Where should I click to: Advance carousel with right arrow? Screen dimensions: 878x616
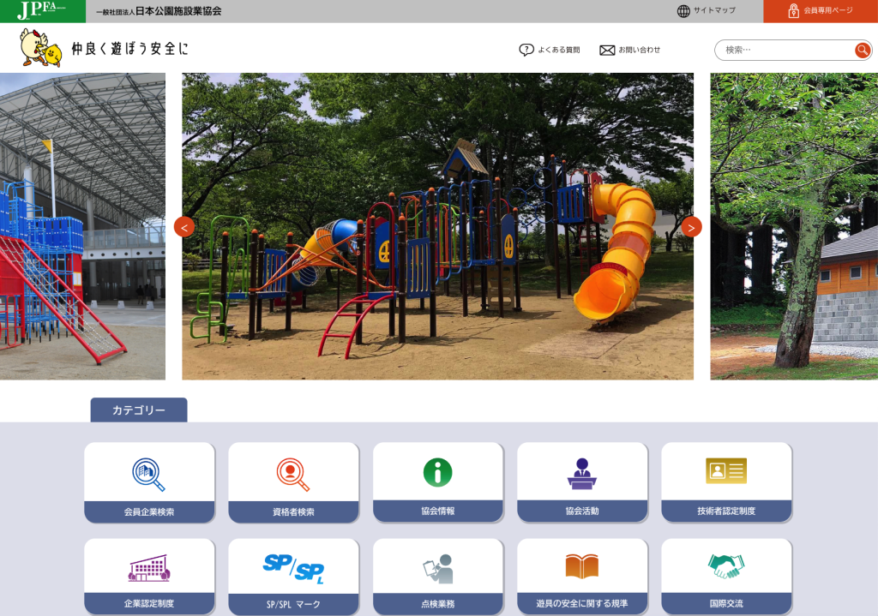[691, 227]
